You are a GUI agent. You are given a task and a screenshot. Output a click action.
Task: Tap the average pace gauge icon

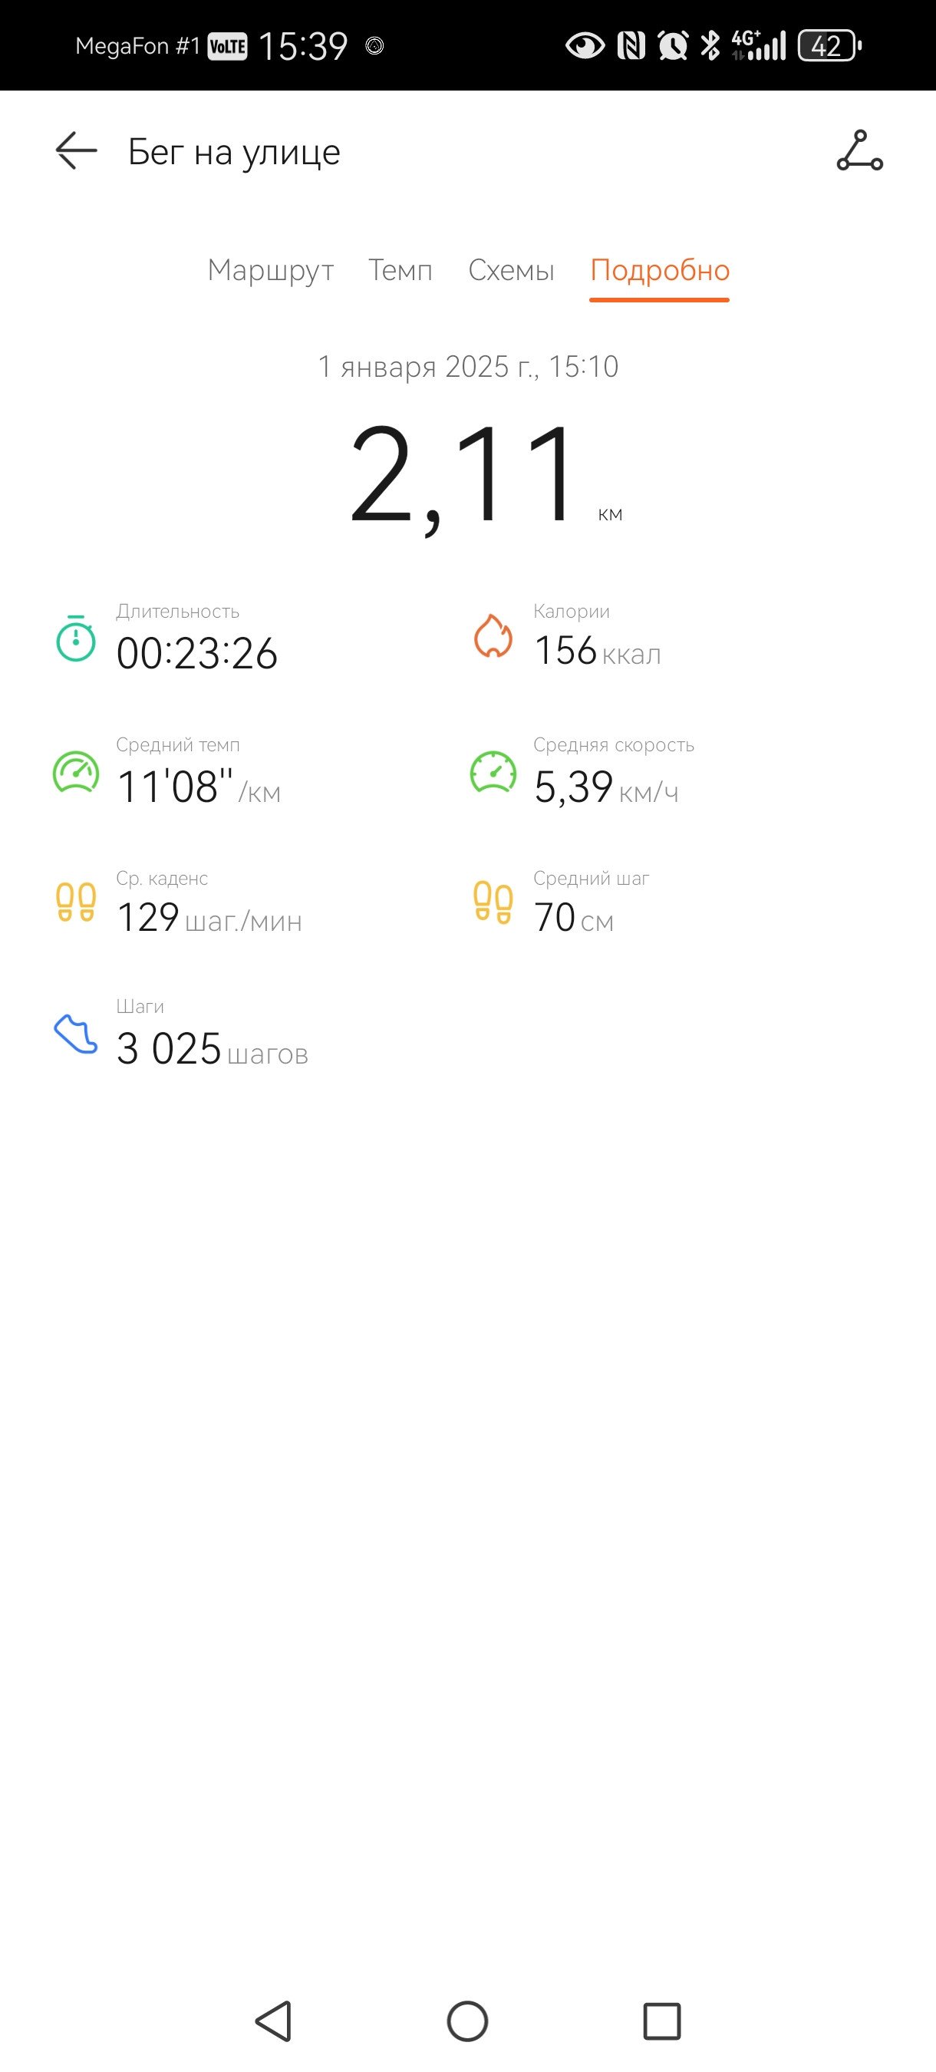[x=76, y=772]
